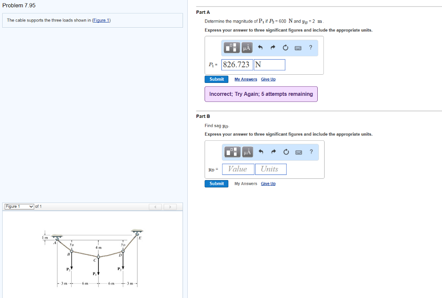Click the next-figure chevron button
The width and height of the screenshot is (442, 298).
point(170,207)
